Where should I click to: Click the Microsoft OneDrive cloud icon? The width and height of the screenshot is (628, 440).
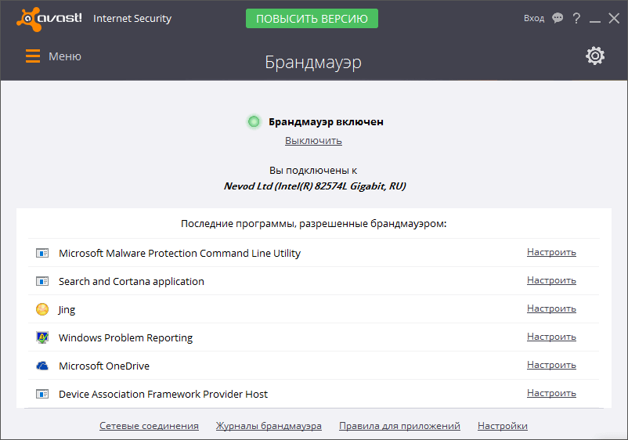click(x=42, y=366)
